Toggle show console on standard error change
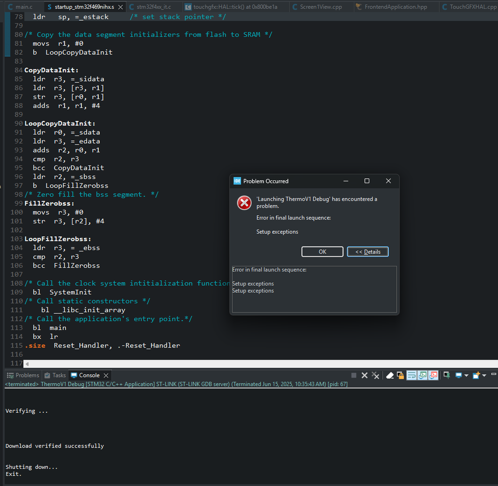498x486 pixels. tap(434, 375)
